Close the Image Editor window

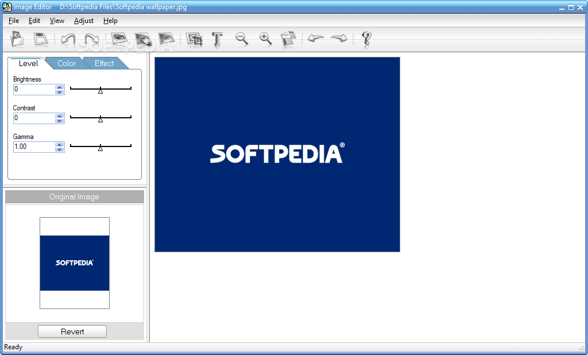click(x=580, y=7)
